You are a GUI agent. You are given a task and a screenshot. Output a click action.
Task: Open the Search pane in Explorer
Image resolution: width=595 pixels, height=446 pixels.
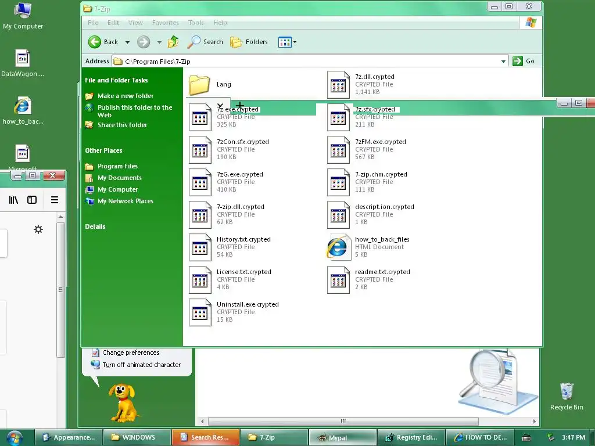(205, 42)
